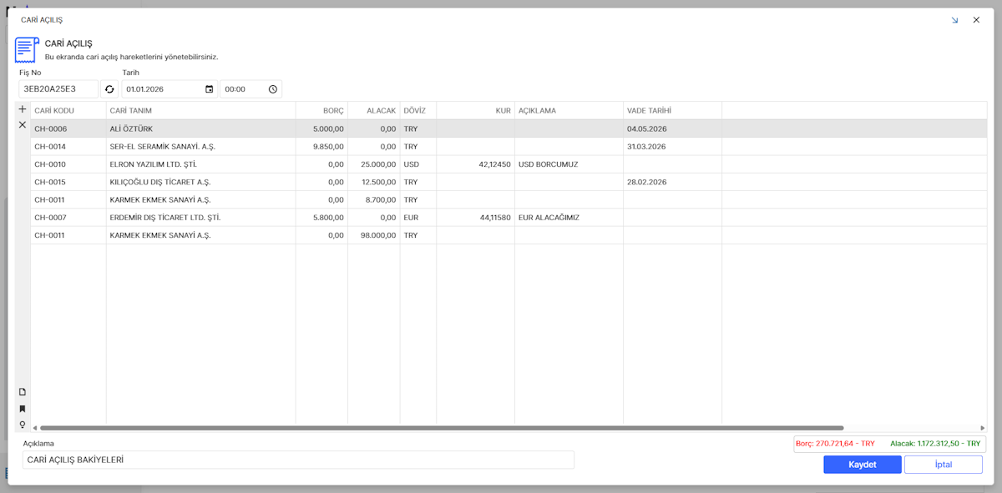Open the clock picker in the time field
1002x493 pixels.
[272, 89]
